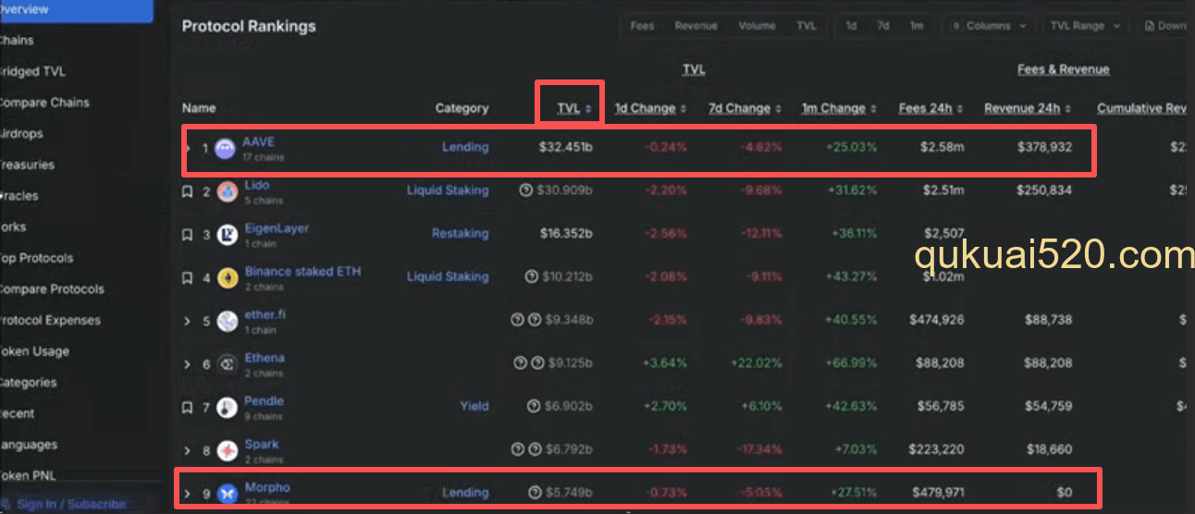The image size is (1195, 514).
Task: Bookmark the Binance staked ETH row
Action: tap(188, 278)
